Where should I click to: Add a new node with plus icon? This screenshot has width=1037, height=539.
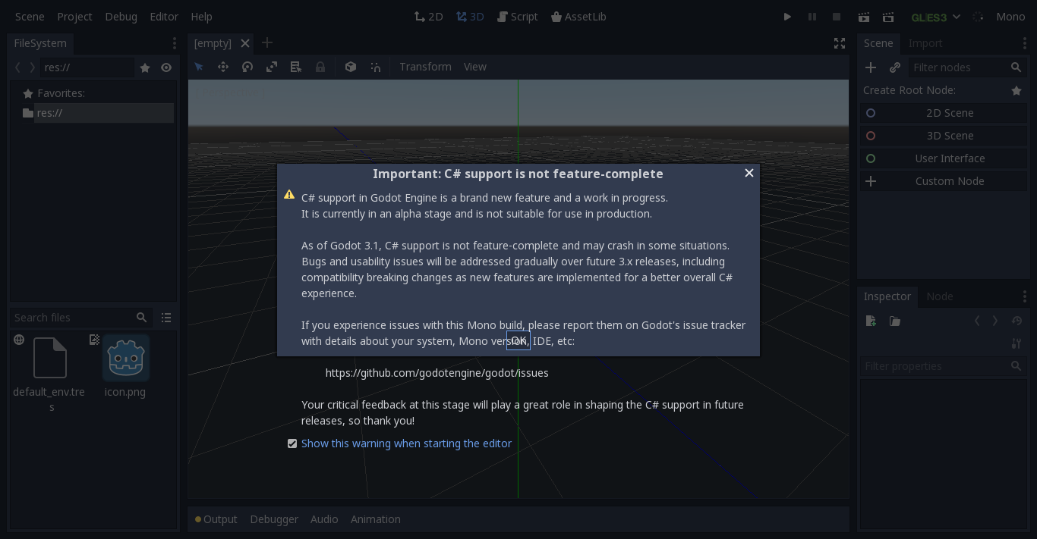[x=871, y=67]
